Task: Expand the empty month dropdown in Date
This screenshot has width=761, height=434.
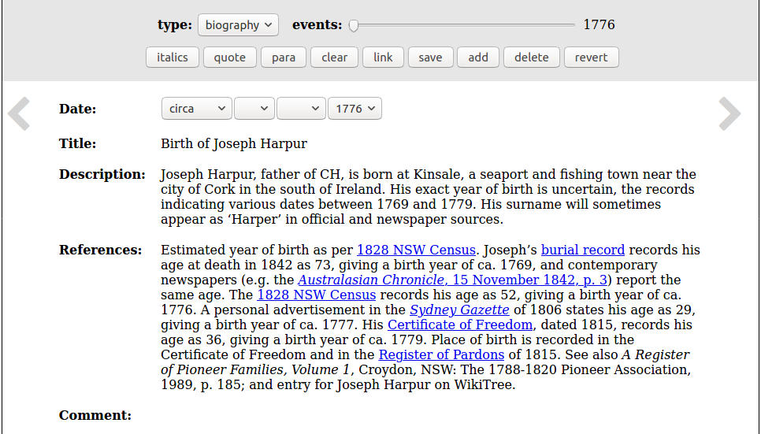Action: tap(301, 109)
